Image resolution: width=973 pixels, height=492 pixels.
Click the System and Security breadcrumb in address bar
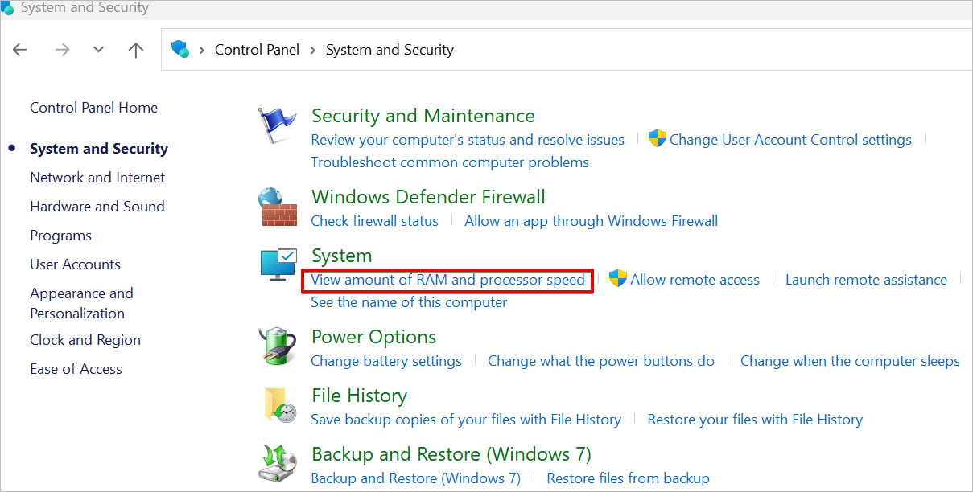[x=390, y=50]
